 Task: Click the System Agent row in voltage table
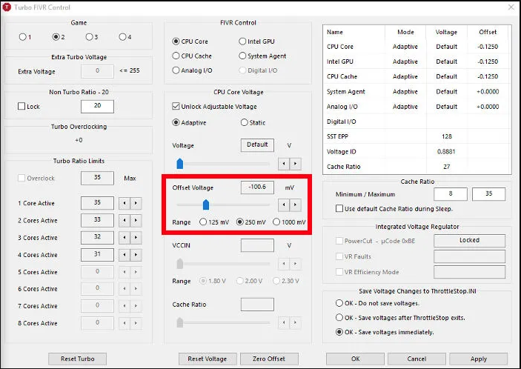pos(417,92)
